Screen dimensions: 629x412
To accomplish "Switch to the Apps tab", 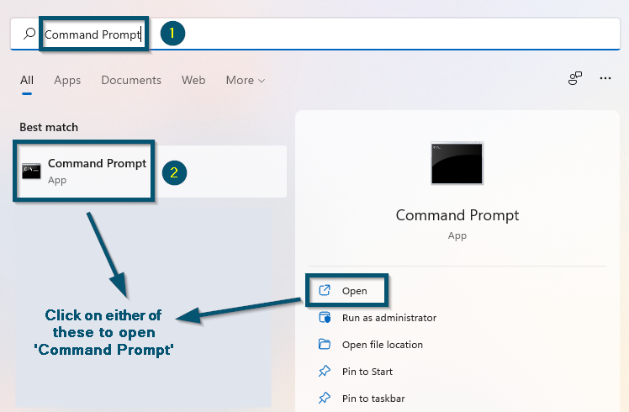I will coord(67,80).
